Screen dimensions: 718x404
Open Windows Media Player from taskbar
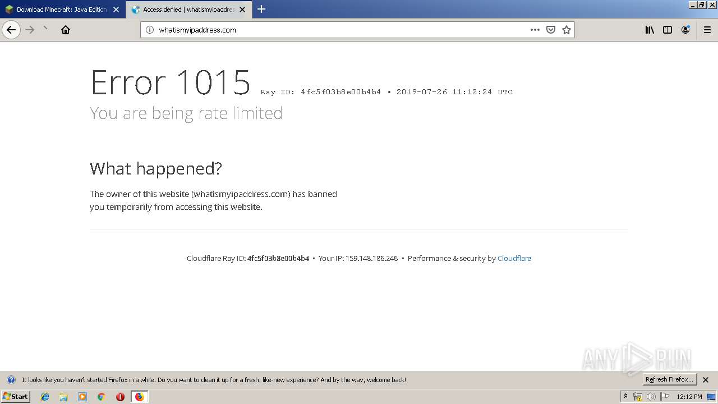[82, 397]
